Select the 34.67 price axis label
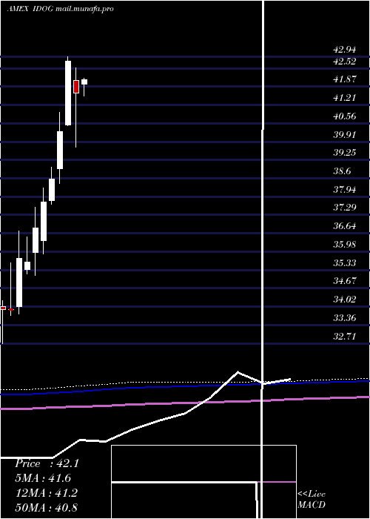Image resolution: width=370 pixels, height=519 pixels. tap(345, 281)
